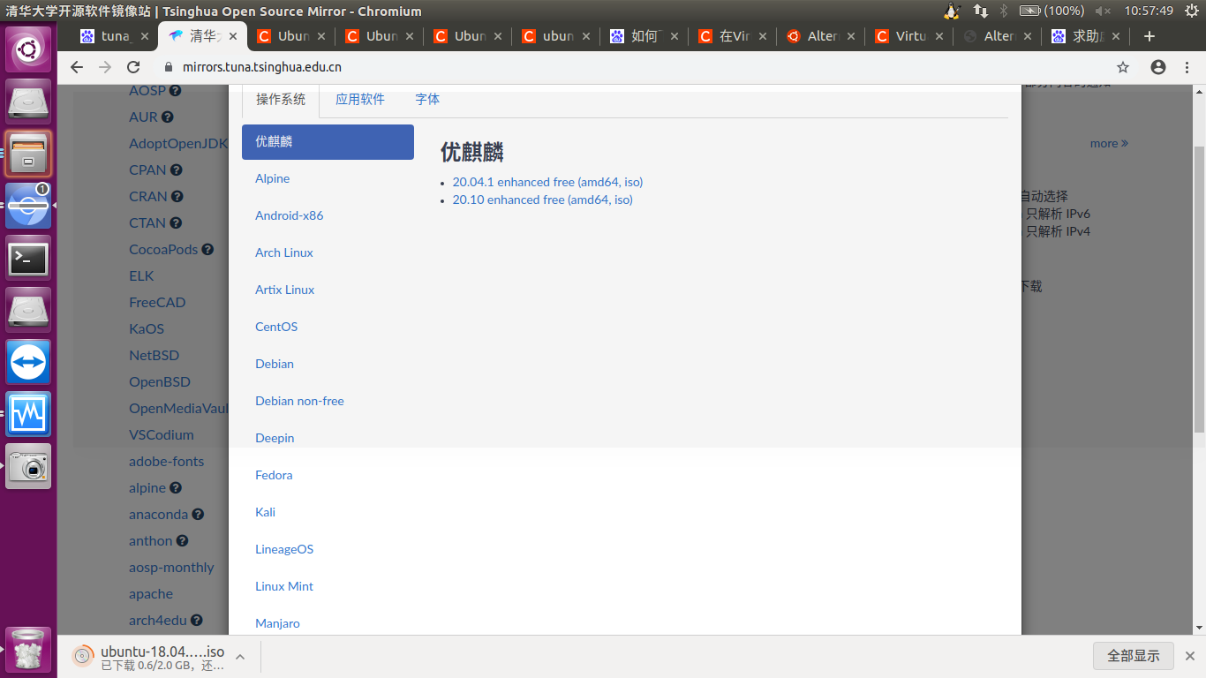
Task: Click the help icon next to arch4edu
Action: 196,620
